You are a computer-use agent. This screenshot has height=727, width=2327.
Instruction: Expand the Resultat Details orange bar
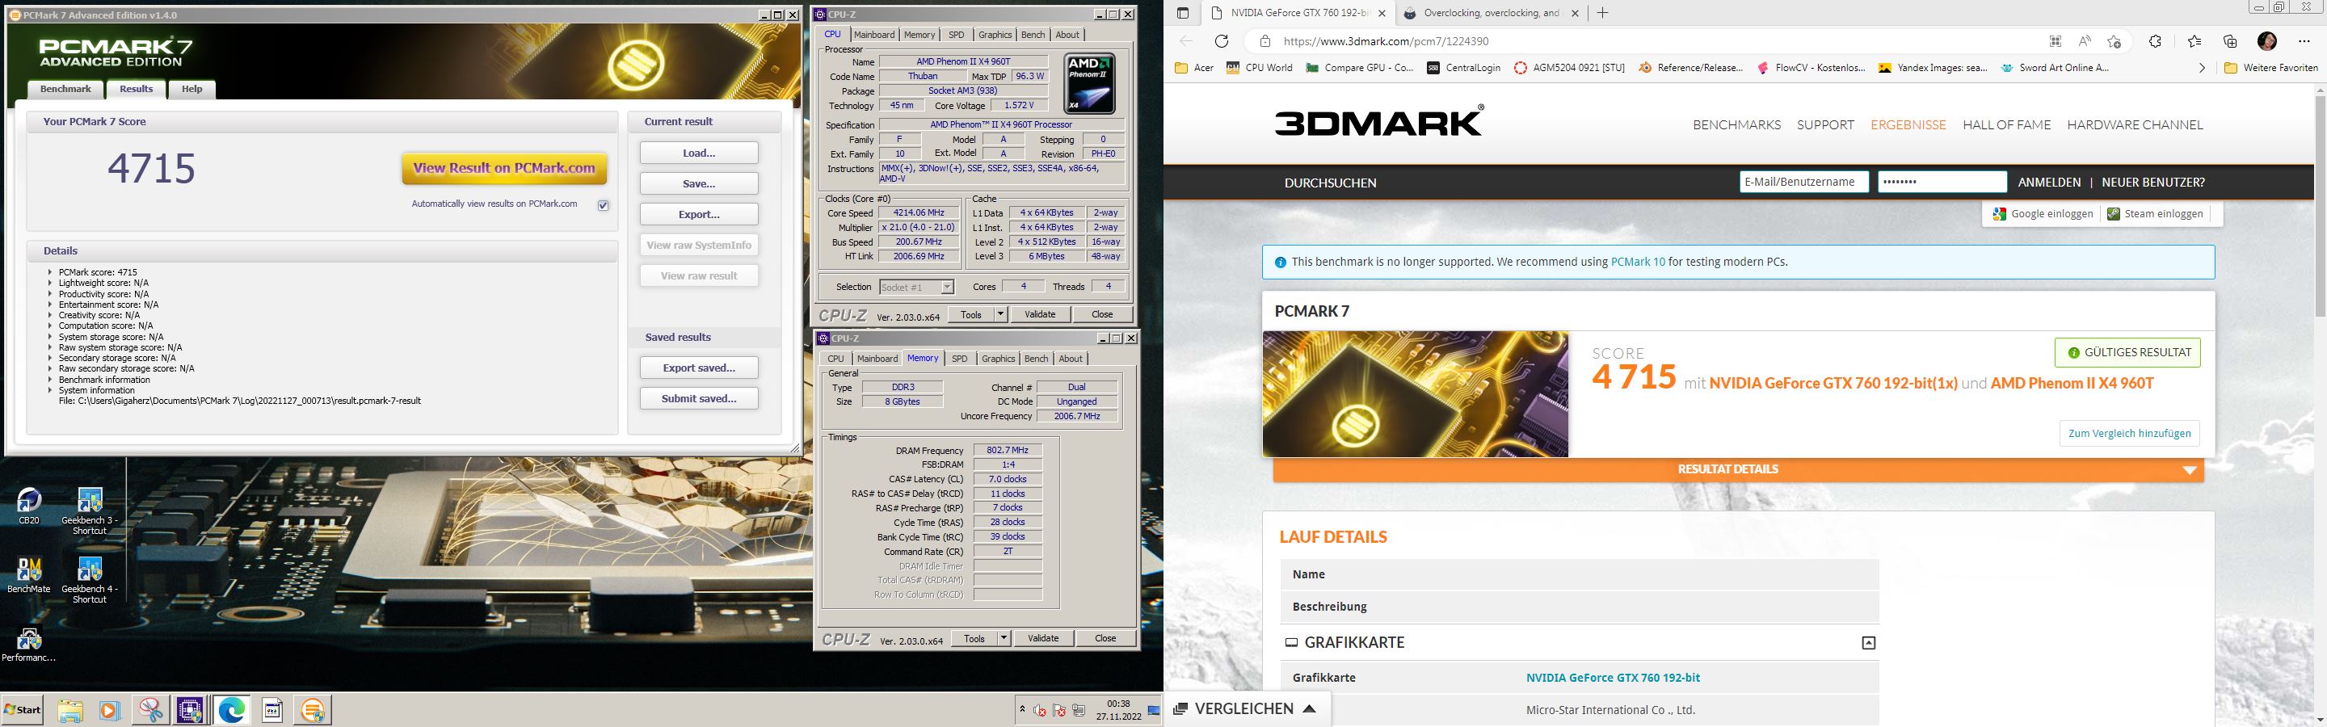1738,469
